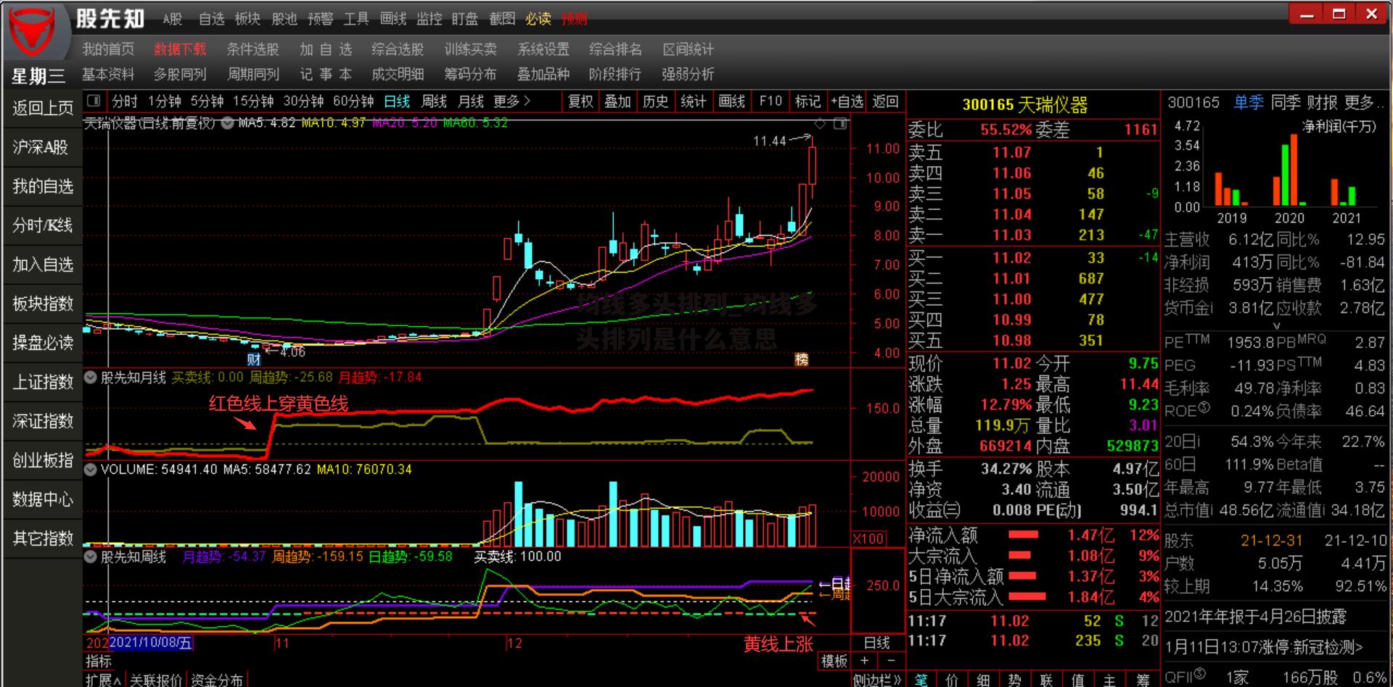
Task: Click the 模板 template button
Action: tap(834, 660)
